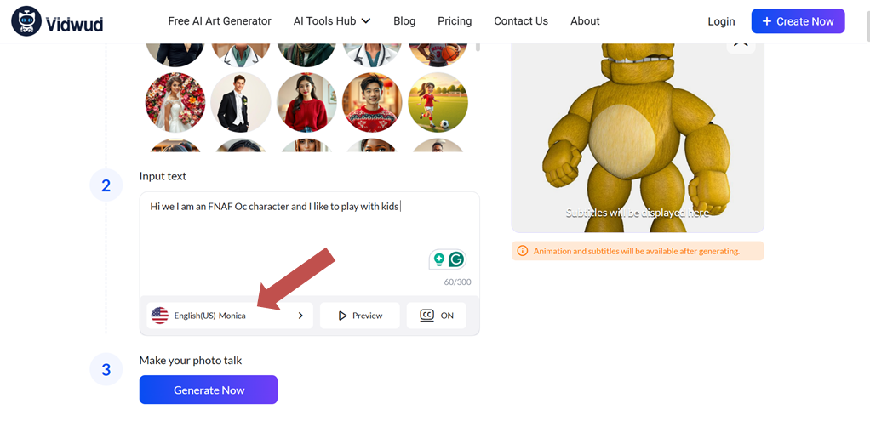Click the Grammarly icon in the text box
The height and width of the screenshot is (427, 870).
coord(456,259)
